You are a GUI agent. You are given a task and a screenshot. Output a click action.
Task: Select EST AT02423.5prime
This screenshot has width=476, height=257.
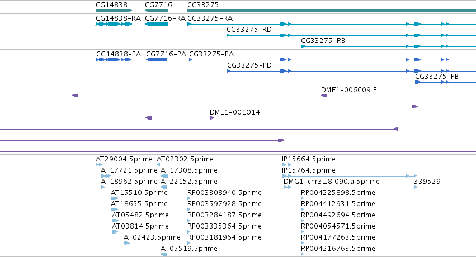[x=152, y=237]
